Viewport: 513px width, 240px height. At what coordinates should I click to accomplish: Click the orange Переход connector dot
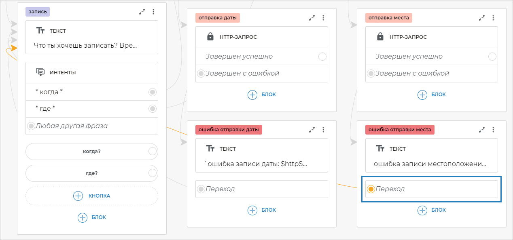[371, 189]
